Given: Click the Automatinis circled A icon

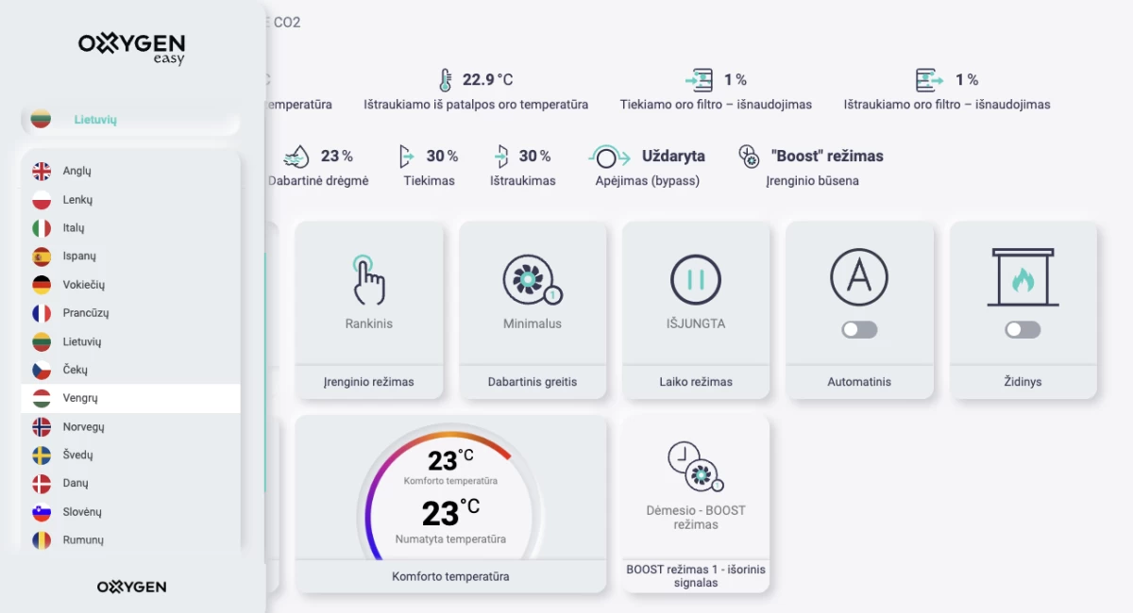Looking at the screenshot, I should (858, 277).
